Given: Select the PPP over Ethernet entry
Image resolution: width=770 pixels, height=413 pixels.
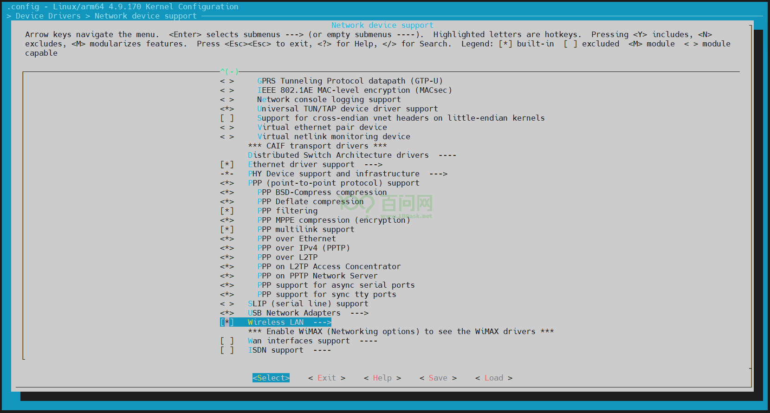Looking at the screenshot, I should (296, 239).
